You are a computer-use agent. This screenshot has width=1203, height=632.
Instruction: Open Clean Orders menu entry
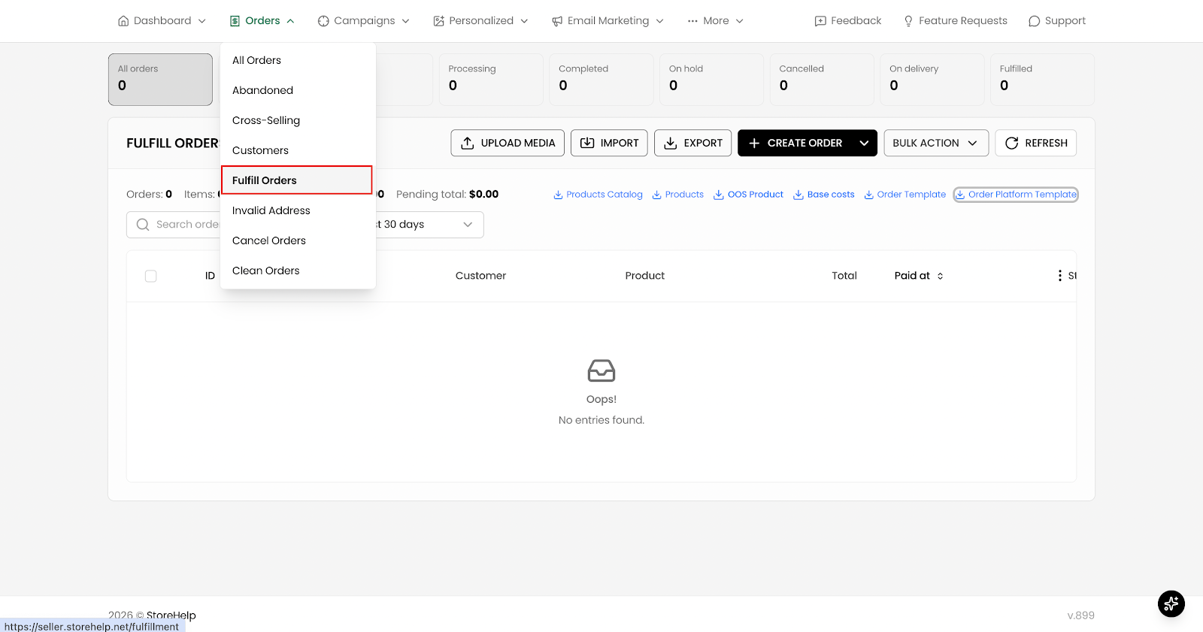[x=298, y=271]
